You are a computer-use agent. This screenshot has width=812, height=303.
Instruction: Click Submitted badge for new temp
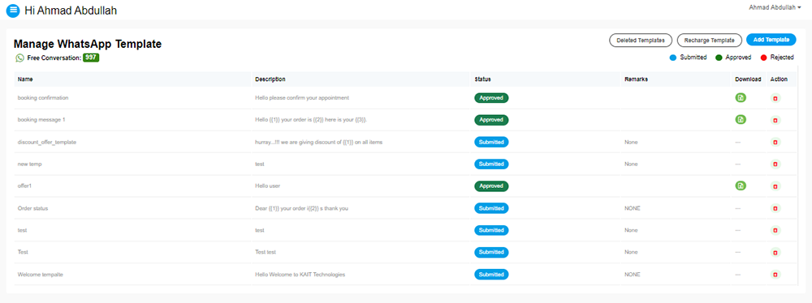[491, 164]
